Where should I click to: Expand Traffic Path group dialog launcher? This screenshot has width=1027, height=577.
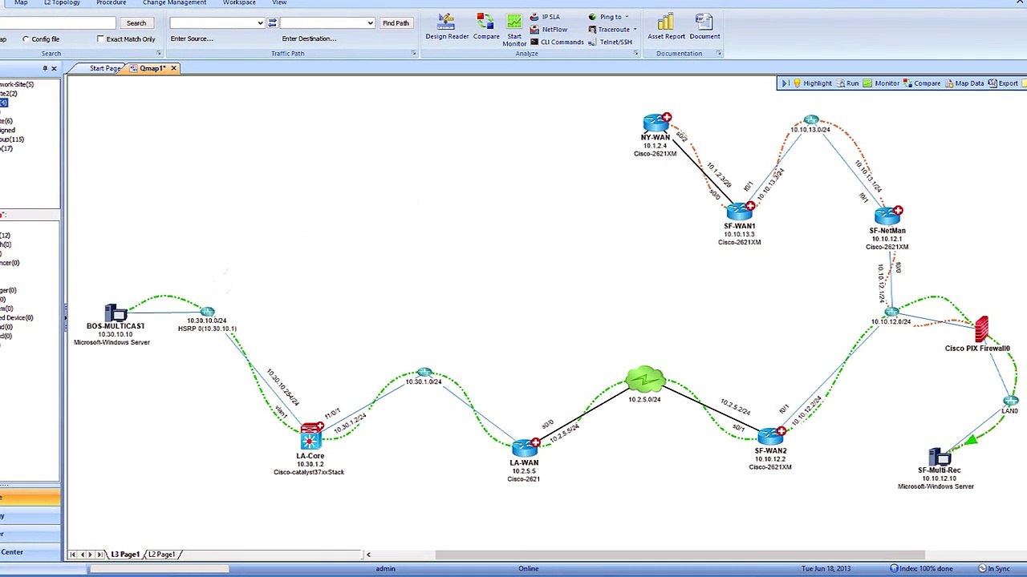[x=413, y=54]
